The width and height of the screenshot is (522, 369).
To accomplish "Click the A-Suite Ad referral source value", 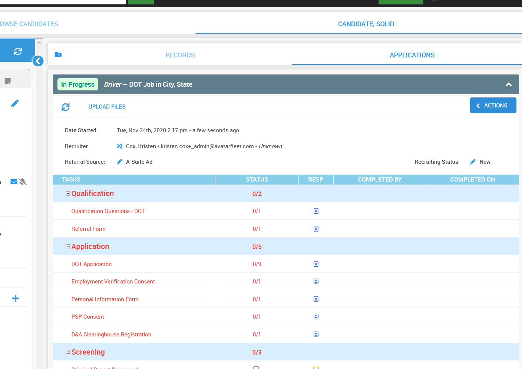I will pos(139,162).
